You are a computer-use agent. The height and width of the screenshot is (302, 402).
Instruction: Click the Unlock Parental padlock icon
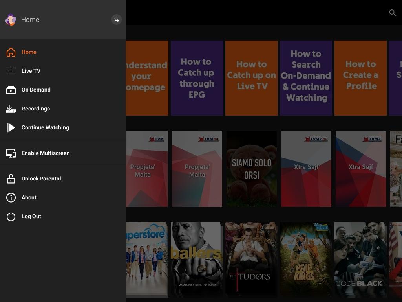click(11, 179)
